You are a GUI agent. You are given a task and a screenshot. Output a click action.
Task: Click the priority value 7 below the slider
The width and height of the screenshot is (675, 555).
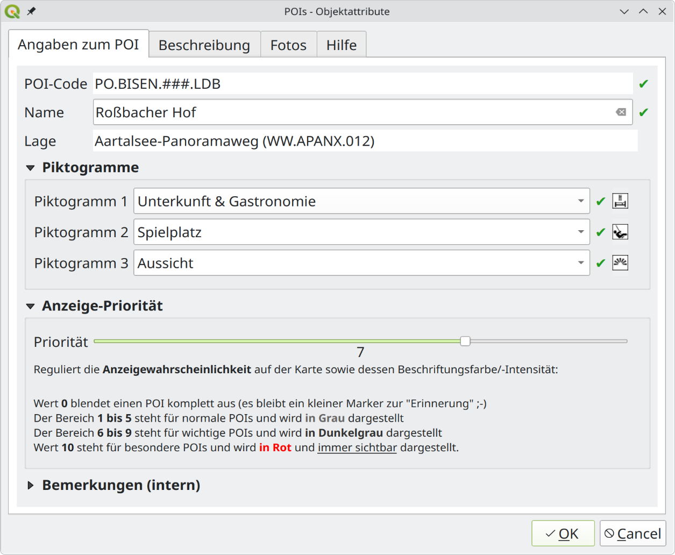tap(360, 352)
